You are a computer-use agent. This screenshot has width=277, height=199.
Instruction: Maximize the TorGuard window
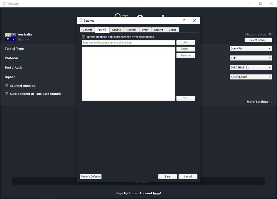pyautogui.click(x=260, y=4)
